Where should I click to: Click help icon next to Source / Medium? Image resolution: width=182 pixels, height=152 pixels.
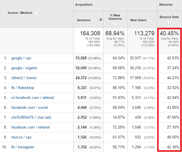click(36, 13)
